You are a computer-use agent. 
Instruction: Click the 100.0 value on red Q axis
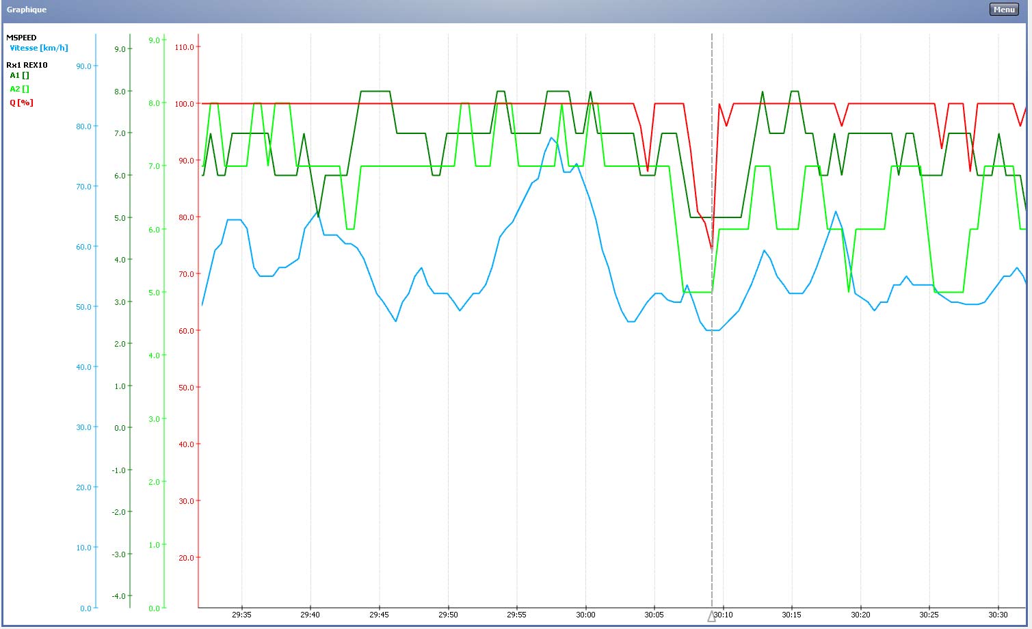tap(184, 104)
